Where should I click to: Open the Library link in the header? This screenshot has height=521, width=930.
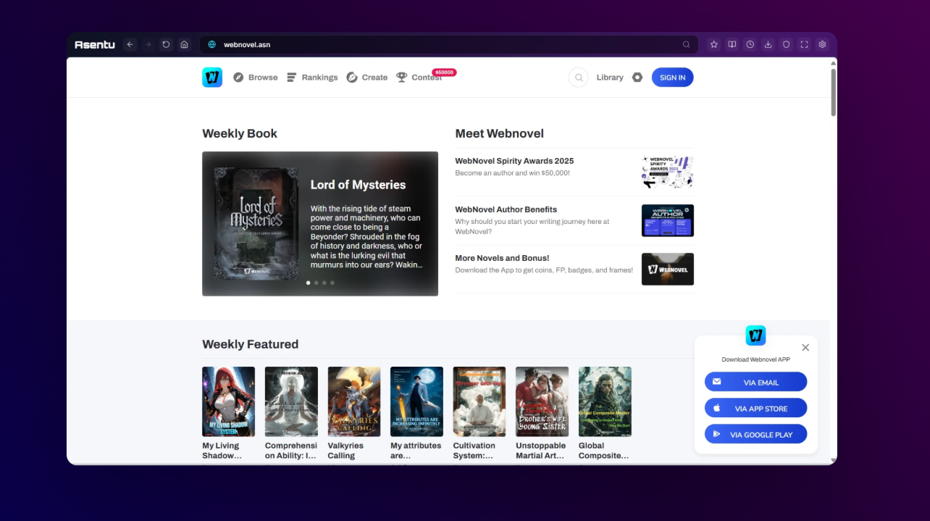click(x=610, y=78)
